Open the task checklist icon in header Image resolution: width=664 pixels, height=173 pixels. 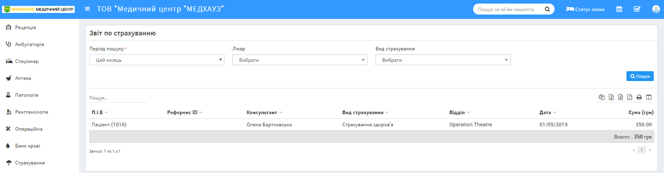click(637, 9)
